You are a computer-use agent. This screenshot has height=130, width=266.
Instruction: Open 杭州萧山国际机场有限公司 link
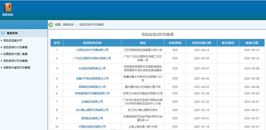(92, 110)
